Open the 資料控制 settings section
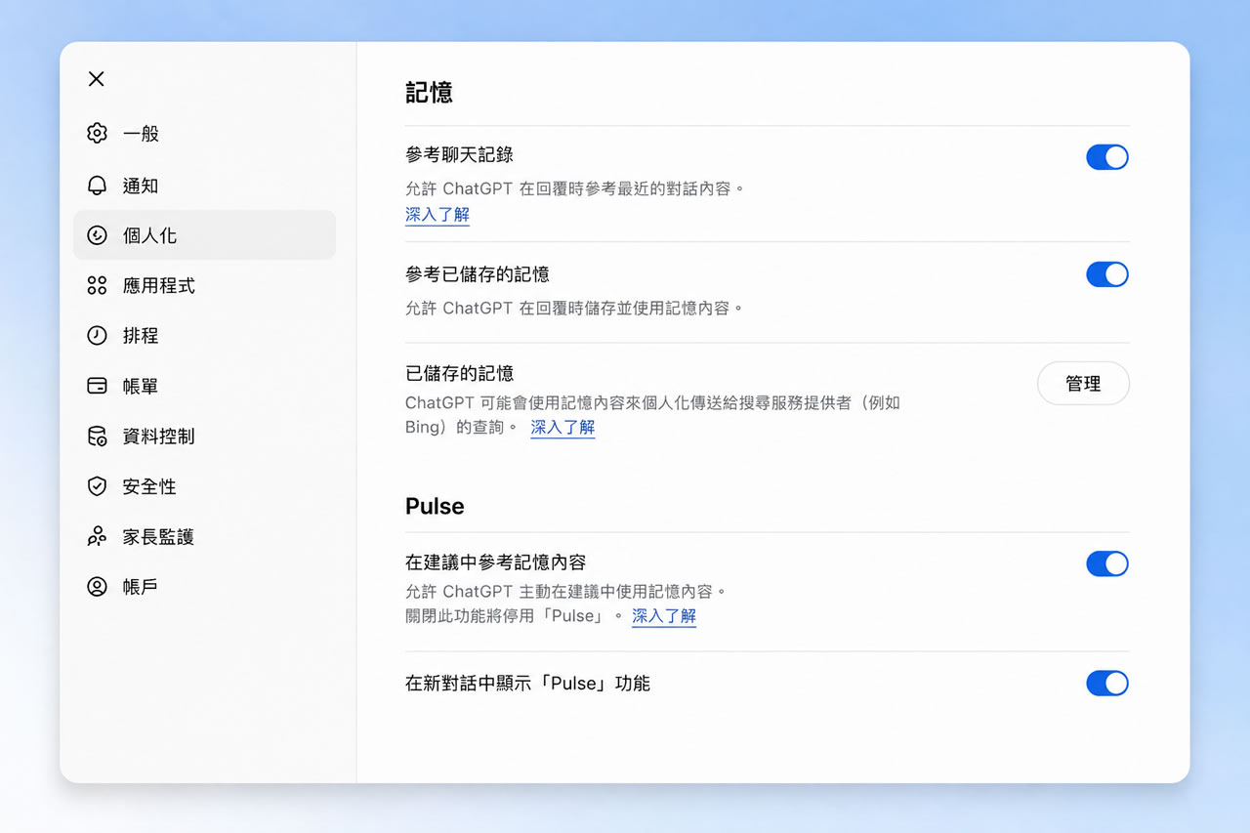Image resolution: width=1250 pixels, height=833 pixels. (x=204, y=437)
